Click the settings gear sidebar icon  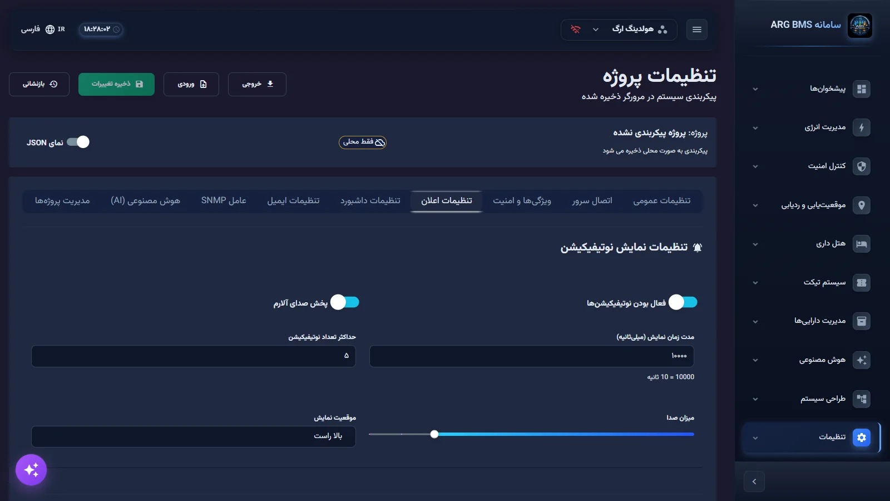(862, 438)
